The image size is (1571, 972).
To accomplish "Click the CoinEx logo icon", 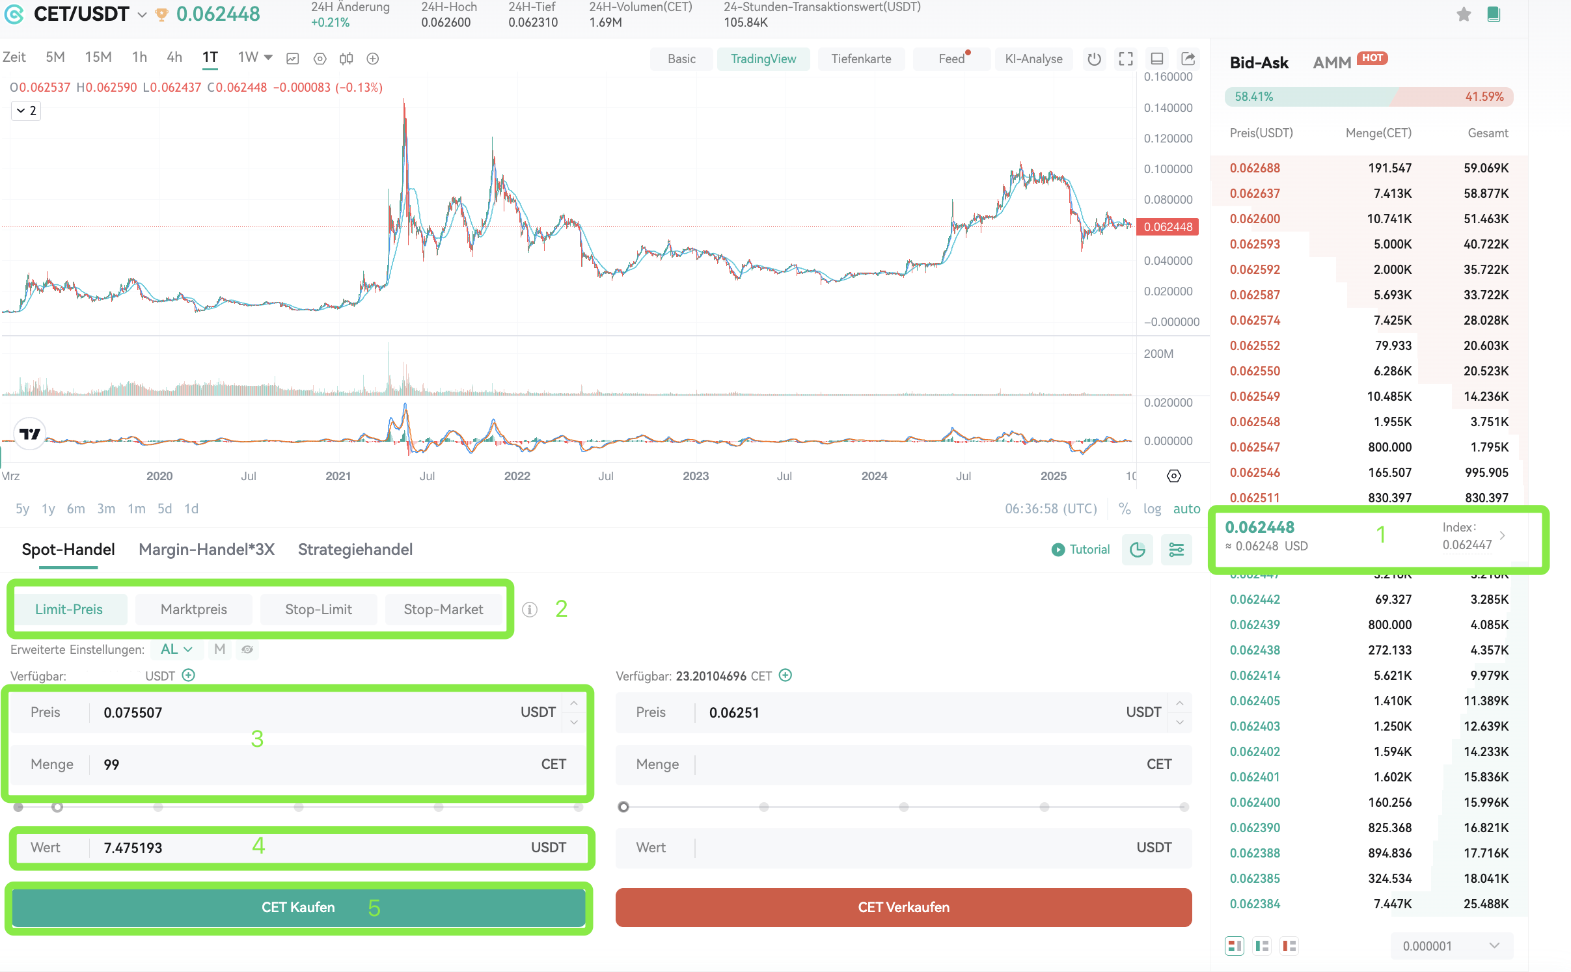I will (x=14, y=14).
